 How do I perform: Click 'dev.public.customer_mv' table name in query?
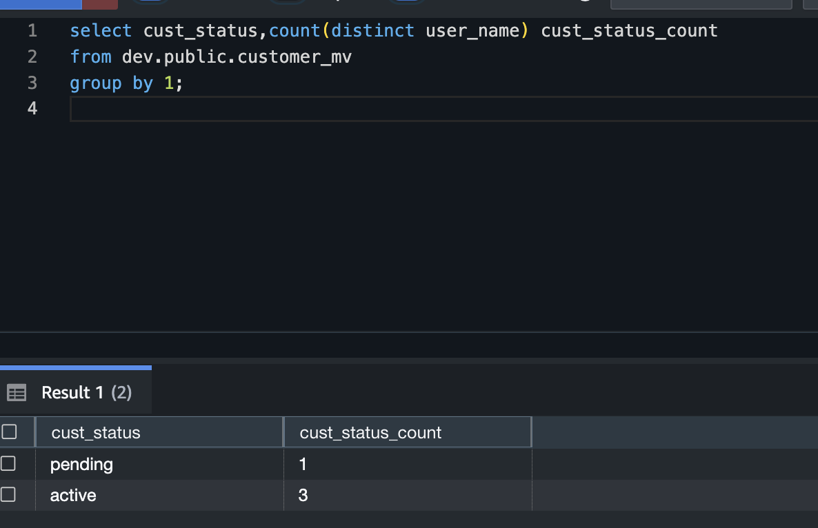pos(237,57)
